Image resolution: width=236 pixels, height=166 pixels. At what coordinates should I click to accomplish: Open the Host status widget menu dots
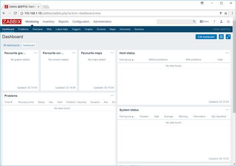[x=227, y=53]
